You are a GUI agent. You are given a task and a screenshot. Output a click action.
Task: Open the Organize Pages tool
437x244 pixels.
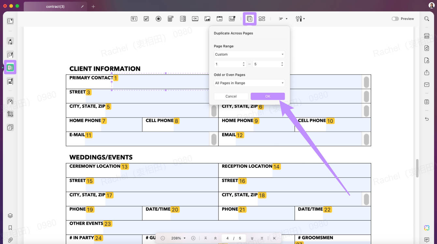pos(10,102)
